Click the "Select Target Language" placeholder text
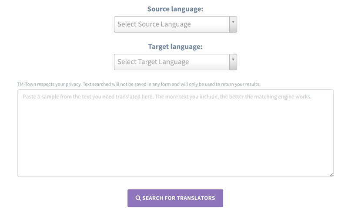 point(153,62)
